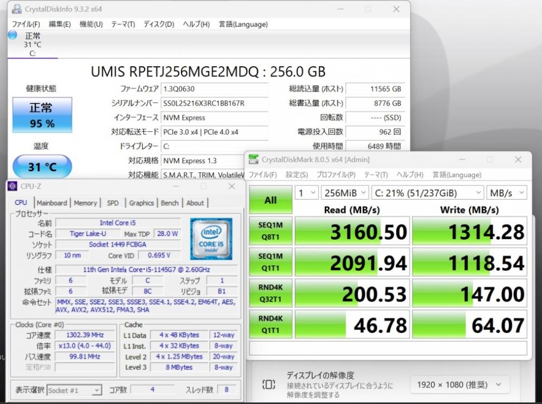The height and width of the screenshot is (404, 542).
Task: Minimize the CrystalDiskMark window
Action: pos(462,159)
